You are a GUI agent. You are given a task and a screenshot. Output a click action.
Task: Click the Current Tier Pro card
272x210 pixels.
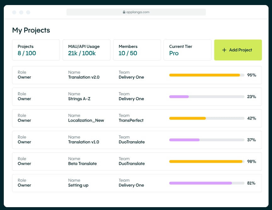point(187,50)
